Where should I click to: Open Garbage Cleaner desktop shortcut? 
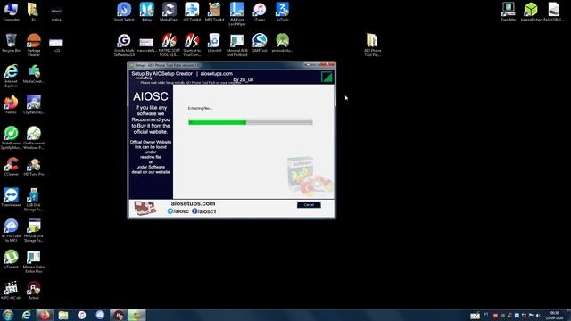pos(34,45)
